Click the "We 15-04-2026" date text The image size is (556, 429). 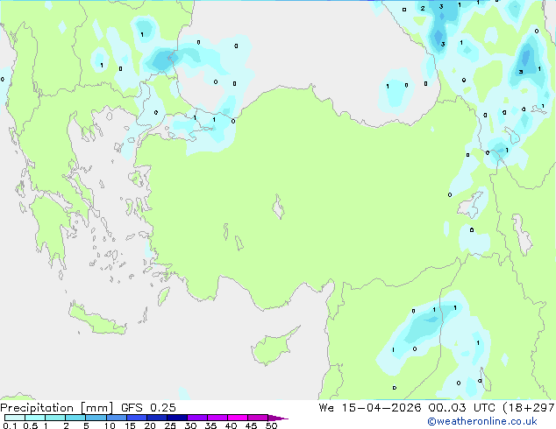(370, 407)
